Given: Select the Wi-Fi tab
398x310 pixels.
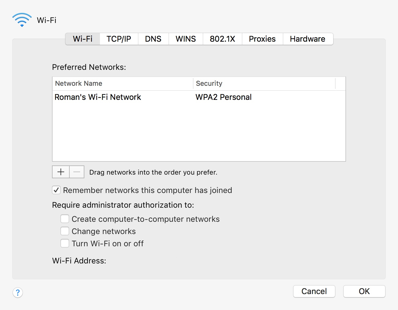Looking at the screenshot, I should click(83, 39).
